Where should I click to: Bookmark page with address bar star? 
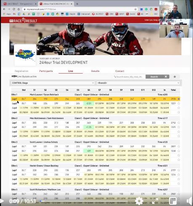(135, 9)
